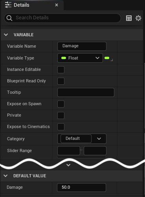Open the Details settings gear icon
This screenshot has height=197, width=145.
coord(138,18)
